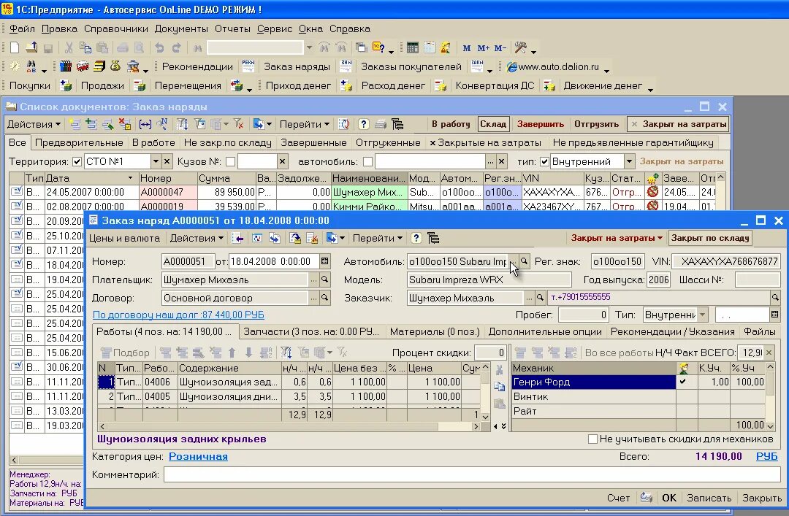Viewport: 789px width, 516px height.
Task: Set date interval icon in document list toolbar
Action: (x=145, y=124)
